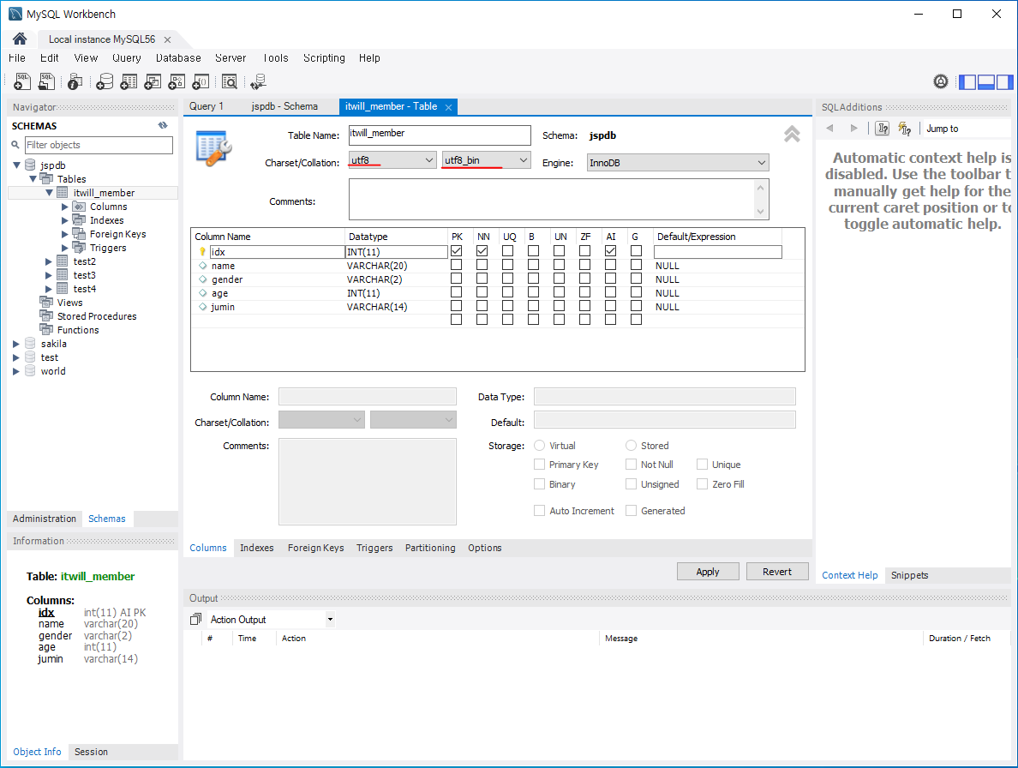This screenshot has height=768, width=1018.
Task: Open the Query menu
Action: pyautogui.click(x=127, y=57)
